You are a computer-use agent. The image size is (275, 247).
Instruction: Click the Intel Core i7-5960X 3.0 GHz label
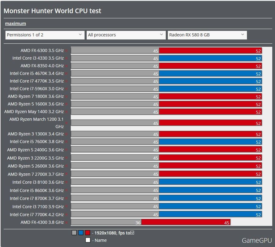coord(37,89)
